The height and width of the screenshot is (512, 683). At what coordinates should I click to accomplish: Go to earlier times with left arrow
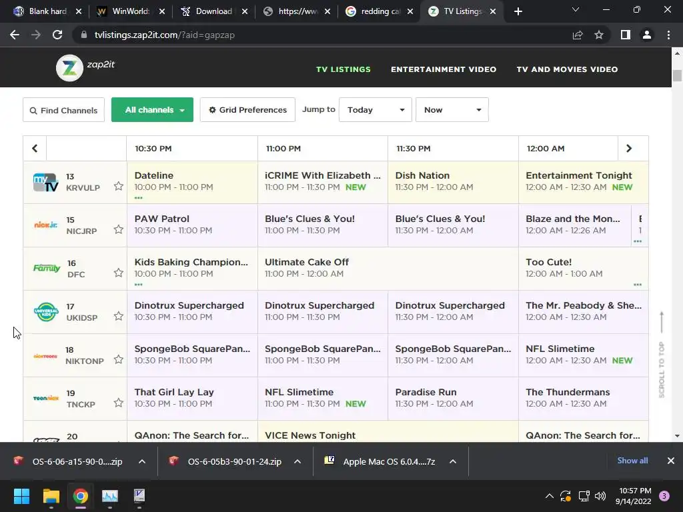(x=35, y=149)
